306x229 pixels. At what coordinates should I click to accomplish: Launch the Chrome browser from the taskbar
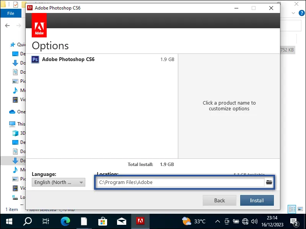click(x=65, y=221)
